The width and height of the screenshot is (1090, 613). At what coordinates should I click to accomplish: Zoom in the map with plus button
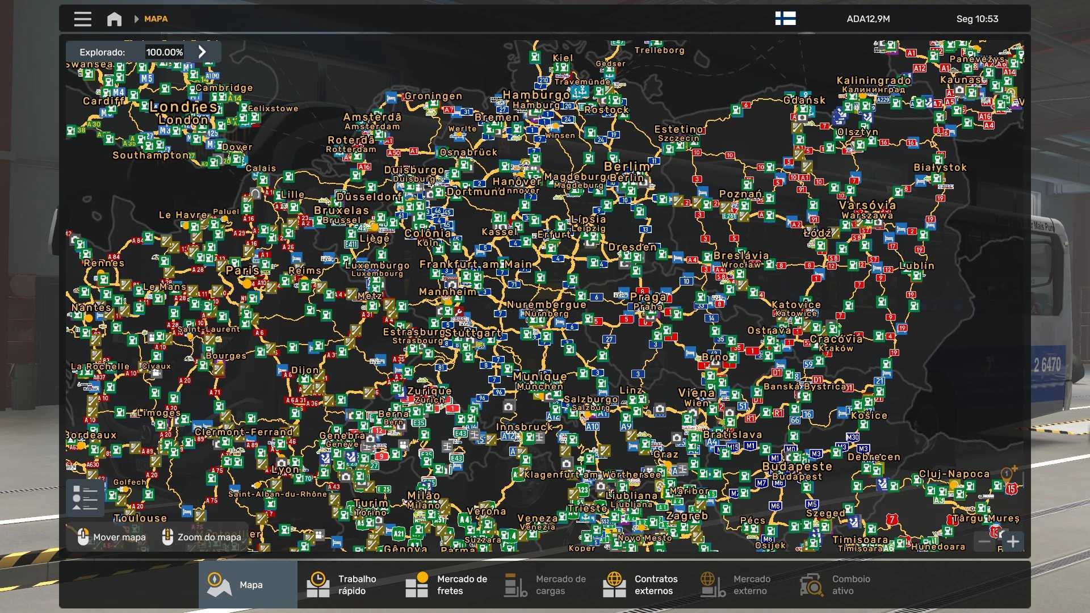tap(1013, 541)
